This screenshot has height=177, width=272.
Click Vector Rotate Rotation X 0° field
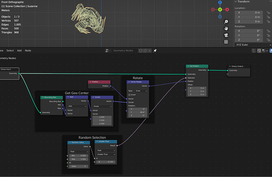138,109
